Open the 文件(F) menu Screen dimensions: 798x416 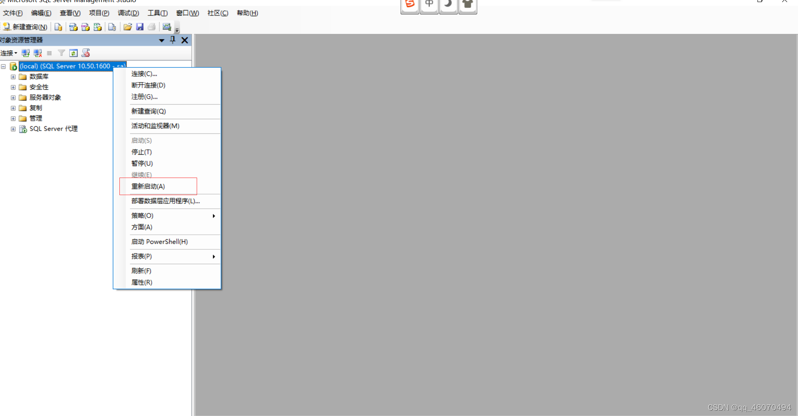click(13, 13)
